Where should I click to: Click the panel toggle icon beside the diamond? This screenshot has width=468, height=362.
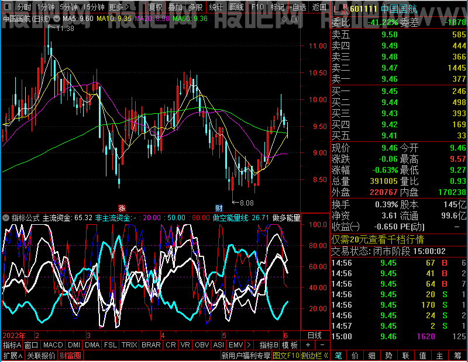[295, 19]
